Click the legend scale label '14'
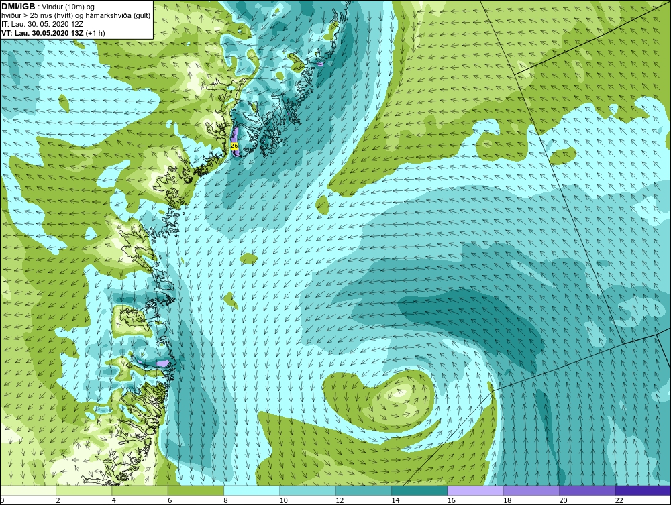671x505 pixels. [395, 500]
